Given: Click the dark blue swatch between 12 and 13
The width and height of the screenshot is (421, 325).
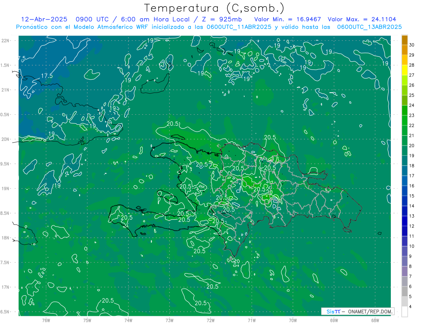Looking at the screenshot, I should (x=405, y=221).
